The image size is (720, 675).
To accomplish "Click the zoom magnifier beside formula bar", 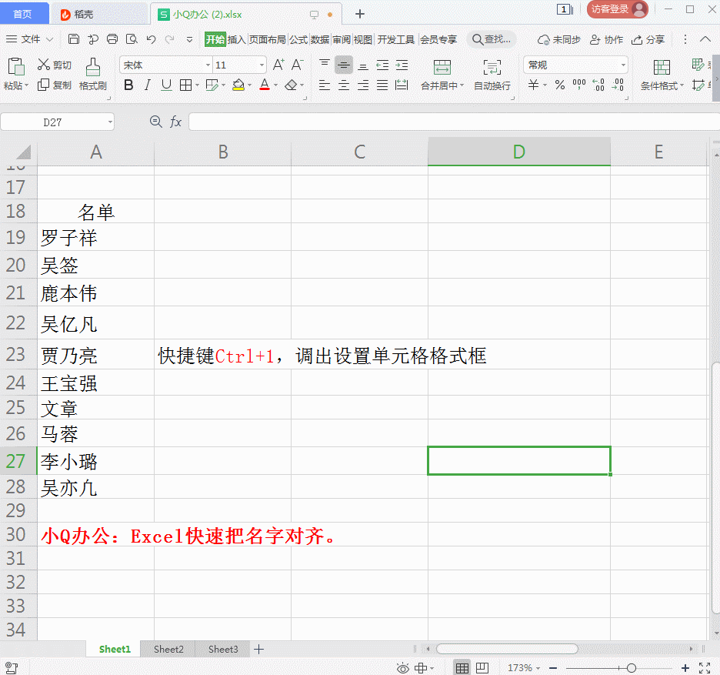I will click(156, 122).
